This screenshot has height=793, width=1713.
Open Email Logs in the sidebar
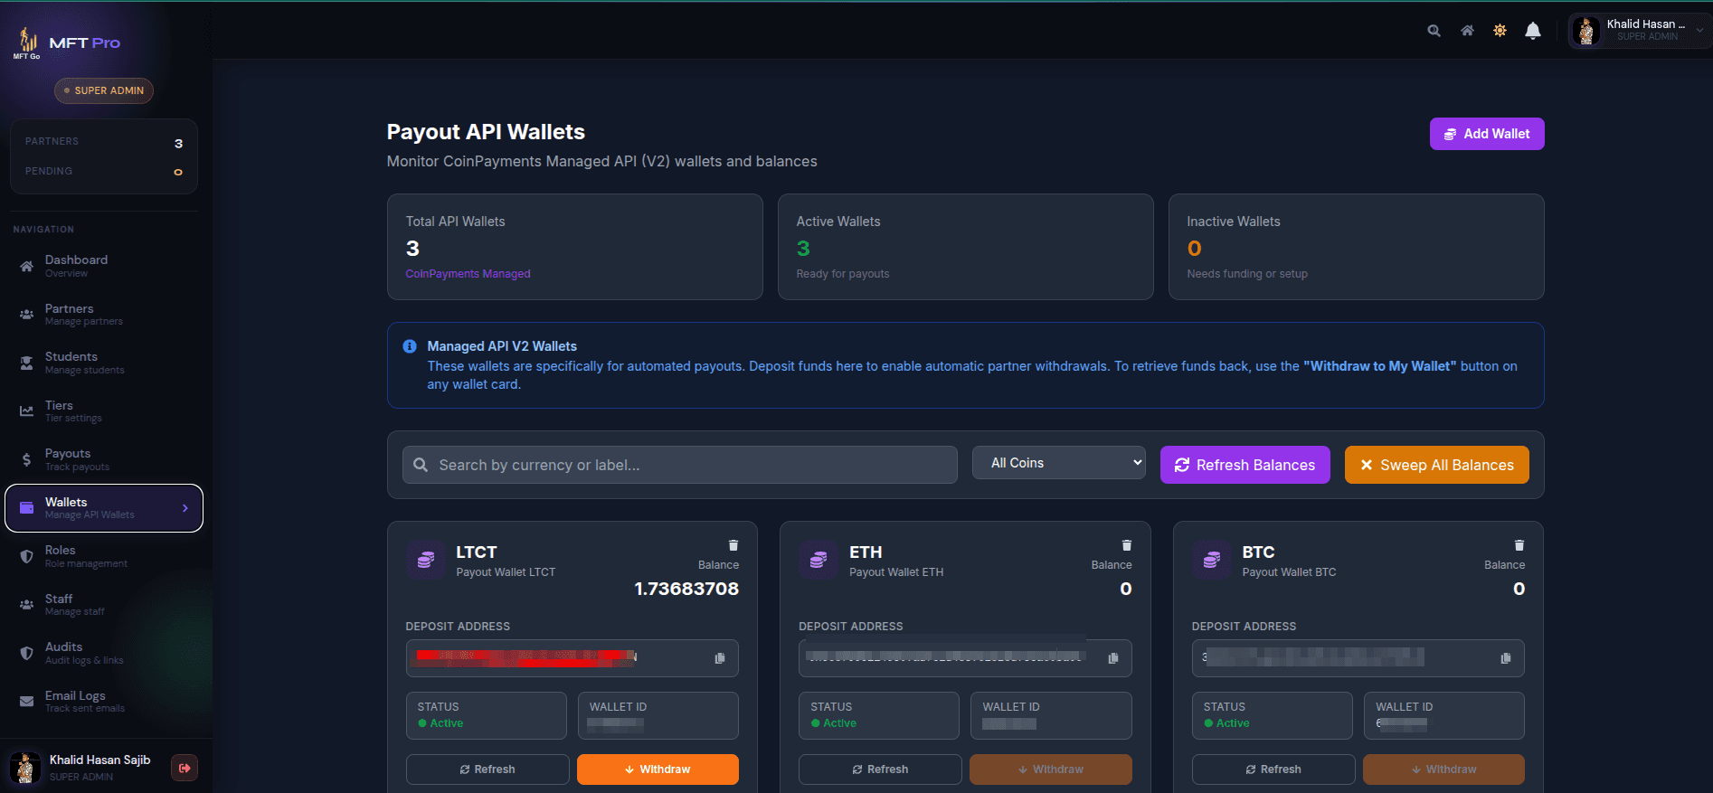(104, 702)
